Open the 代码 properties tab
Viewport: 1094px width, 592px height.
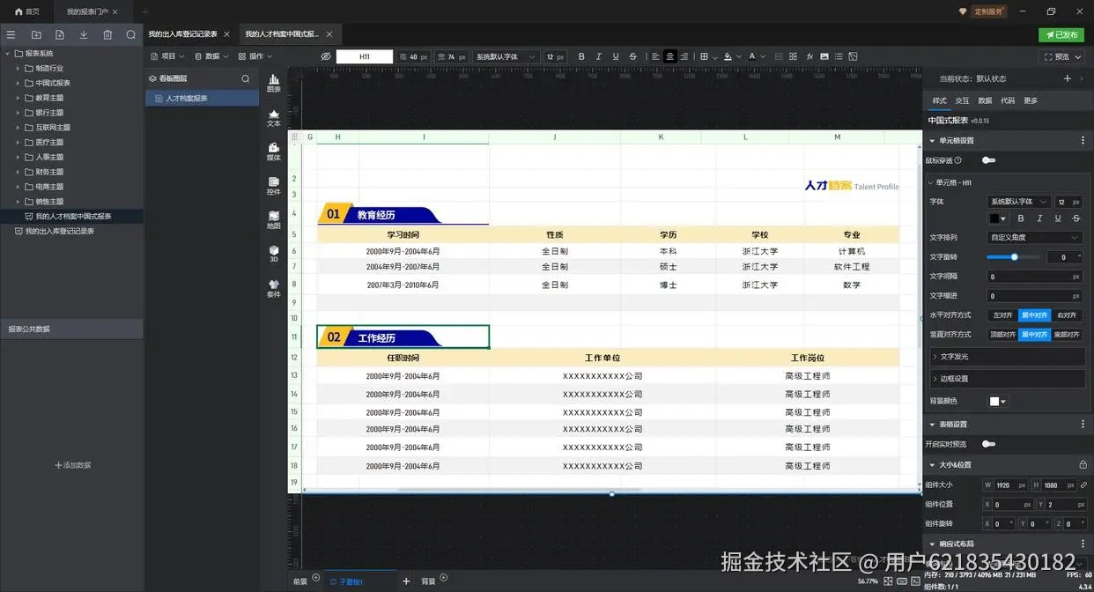tap(1008, 100)
